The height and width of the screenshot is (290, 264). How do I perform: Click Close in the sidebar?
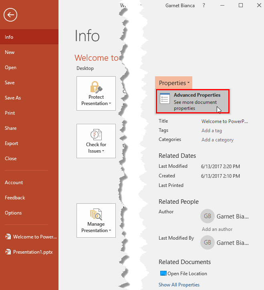pos(29,158)
